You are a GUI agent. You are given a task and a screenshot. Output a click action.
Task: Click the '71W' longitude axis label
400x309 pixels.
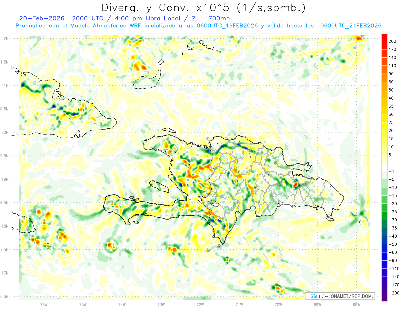pos(239,305)
